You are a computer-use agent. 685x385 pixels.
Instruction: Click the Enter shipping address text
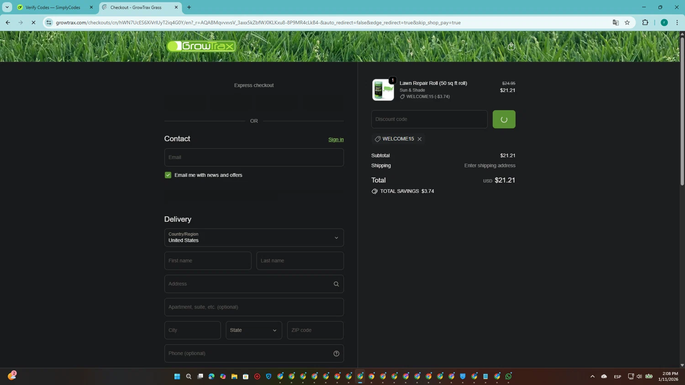pos(490,166)
